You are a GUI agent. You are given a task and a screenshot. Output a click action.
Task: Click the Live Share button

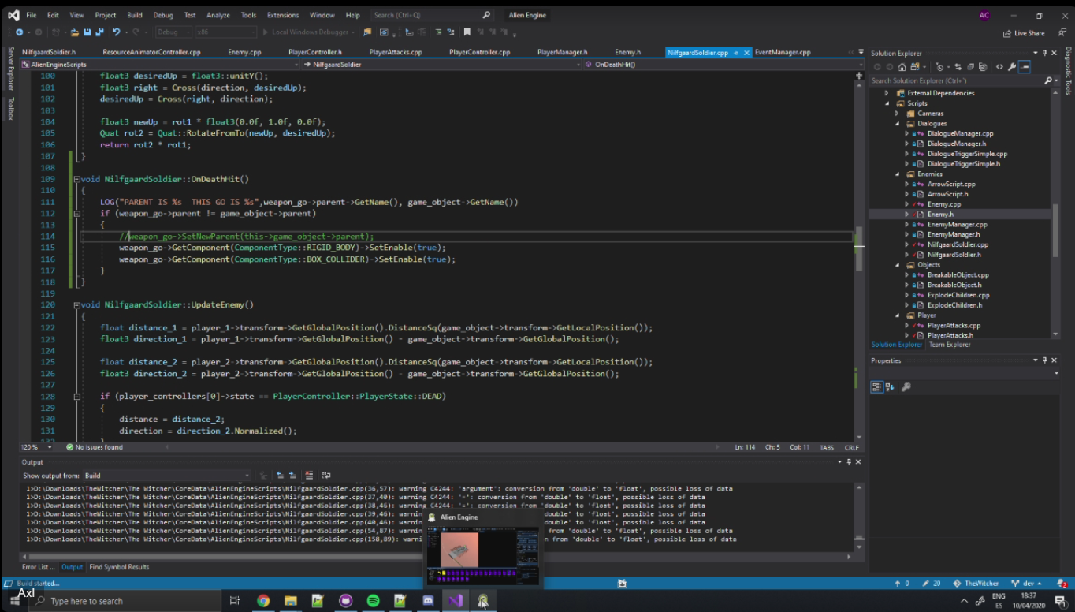[1024, 33]
